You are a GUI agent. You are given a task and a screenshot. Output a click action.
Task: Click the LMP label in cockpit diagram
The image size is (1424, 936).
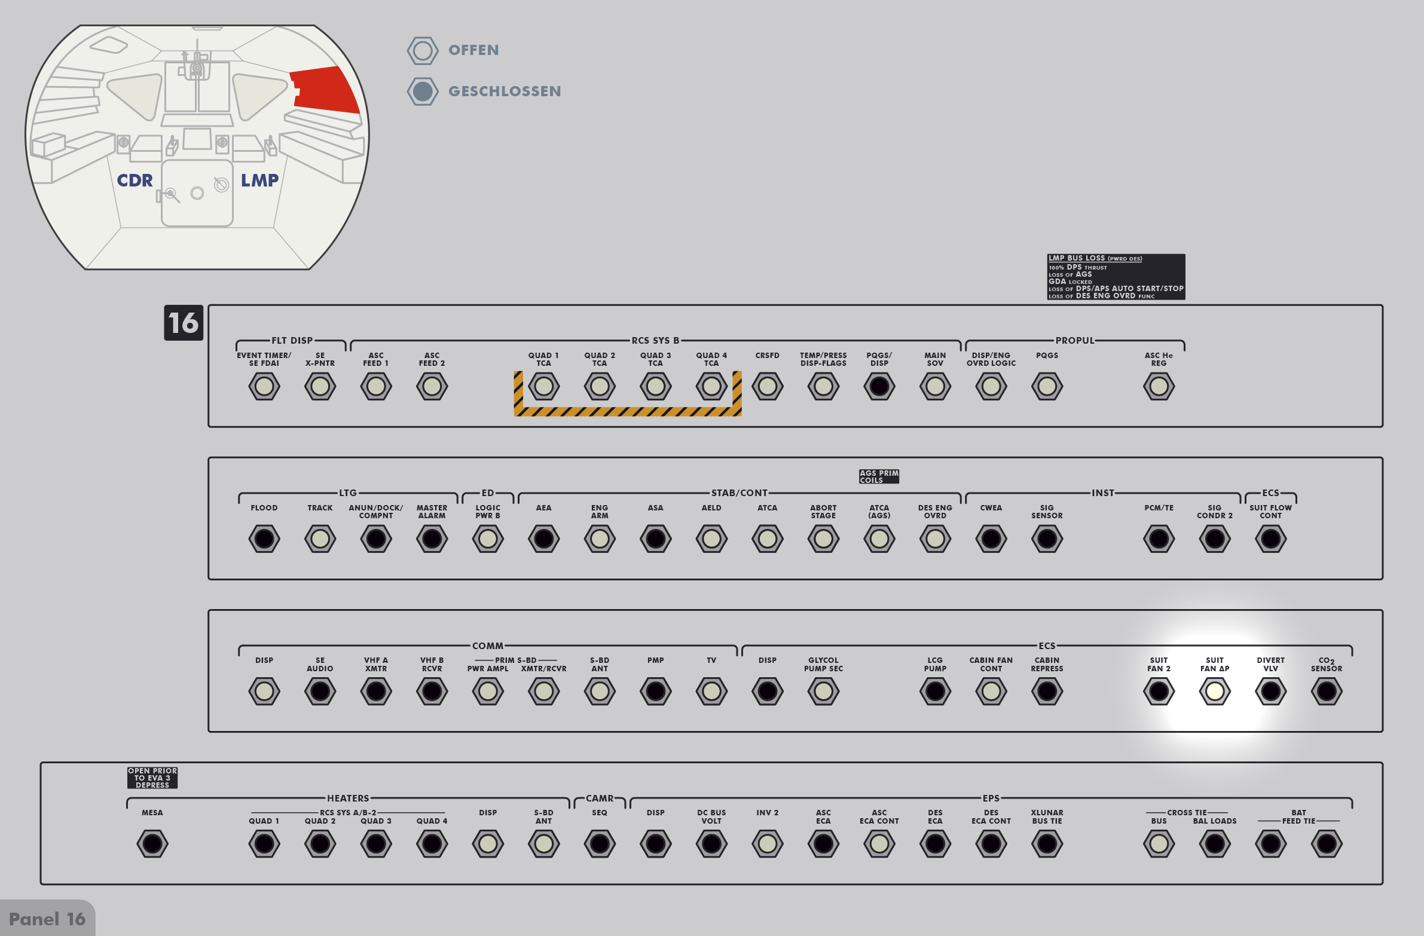pos(259,180)
